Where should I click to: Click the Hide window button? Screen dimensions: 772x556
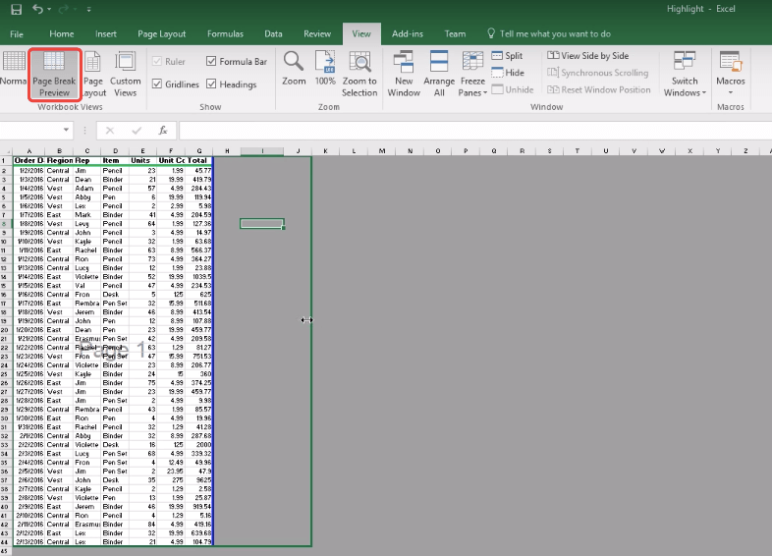[507, 73]
